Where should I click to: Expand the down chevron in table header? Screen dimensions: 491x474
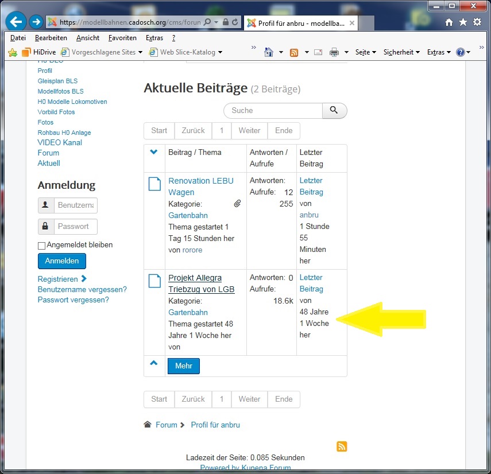pos(153,152)
